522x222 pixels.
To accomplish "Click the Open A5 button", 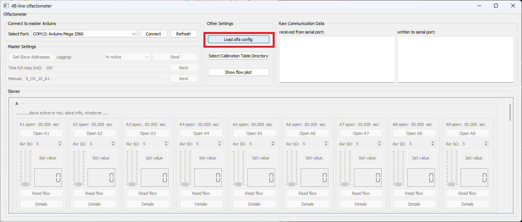I will 254,133.
